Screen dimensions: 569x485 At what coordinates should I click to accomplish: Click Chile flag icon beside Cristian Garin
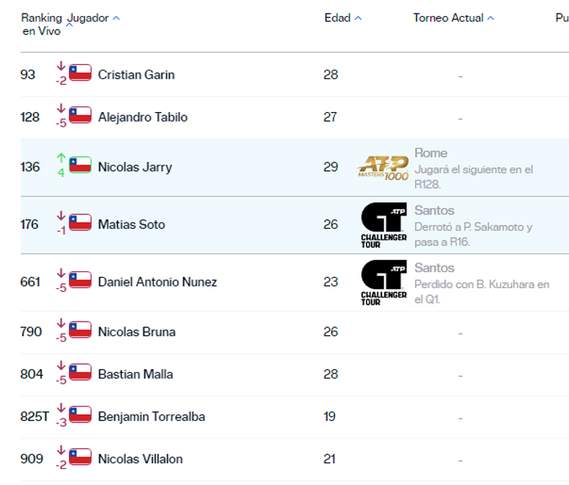pos(80,73)
